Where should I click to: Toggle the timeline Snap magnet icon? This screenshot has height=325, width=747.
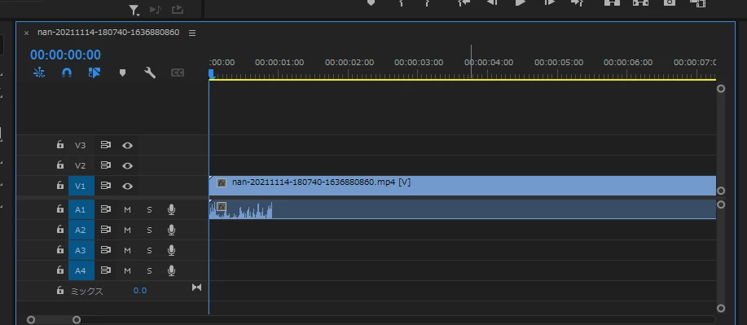coord(67,72)
